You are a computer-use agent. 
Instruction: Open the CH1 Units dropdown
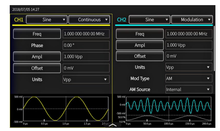[86, 79]
